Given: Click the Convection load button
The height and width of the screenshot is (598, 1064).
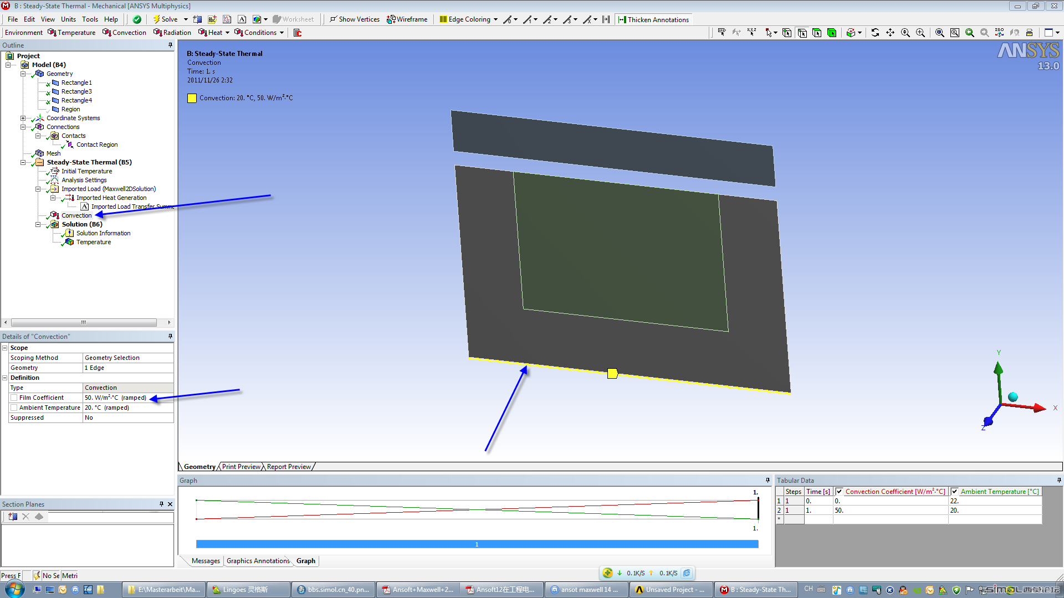Looking at the screenshot, I should (125, 33).
